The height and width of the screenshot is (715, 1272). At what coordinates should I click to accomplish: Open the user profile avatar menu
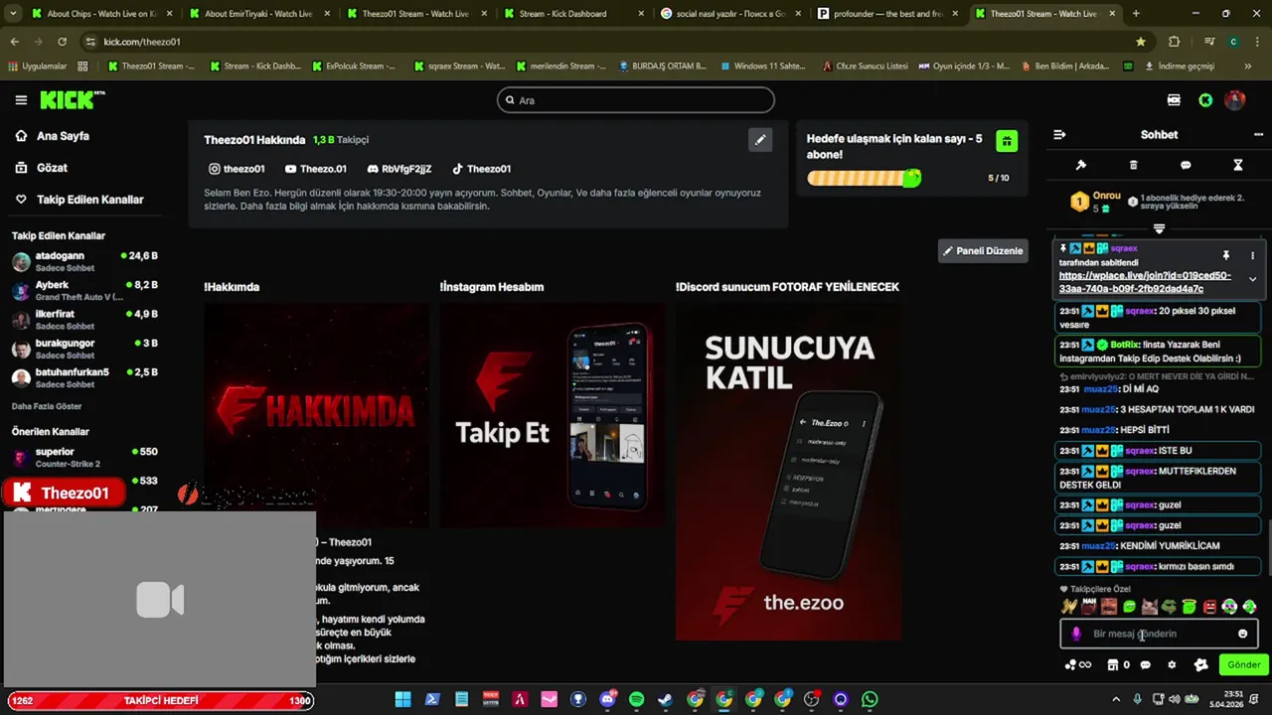1235,100
